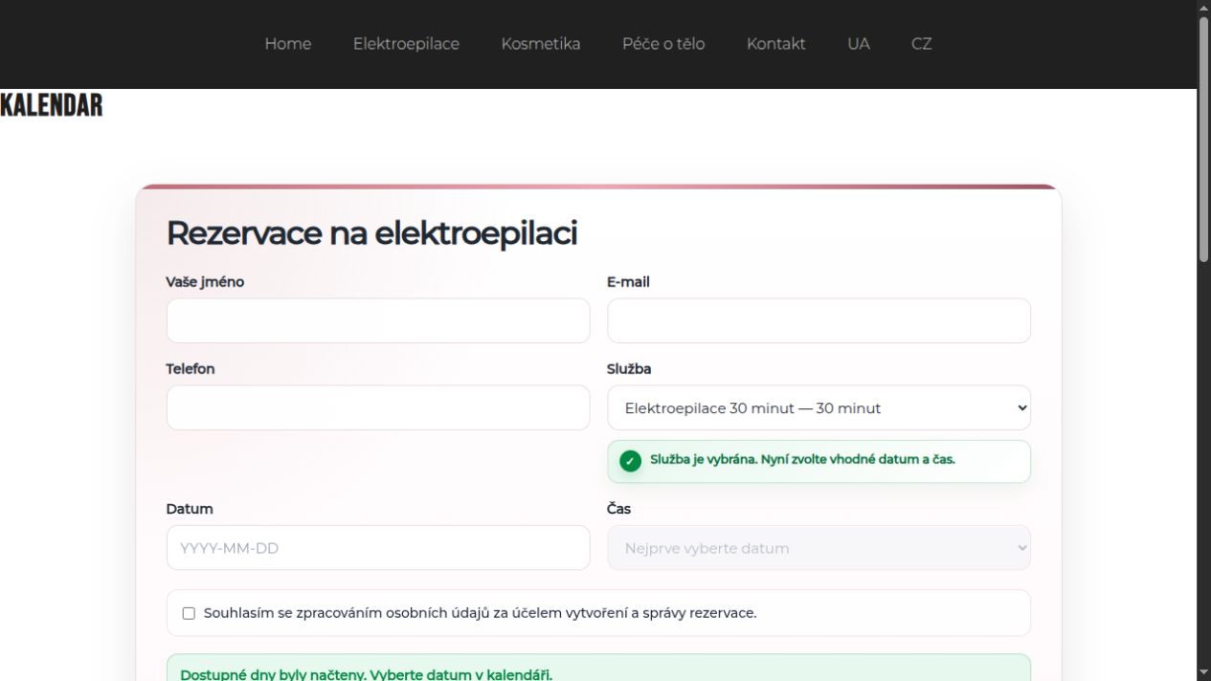Click the 'Souhlasím se zpracováním' label text
The image size is (1211, 681).
(x=480, y=613)
